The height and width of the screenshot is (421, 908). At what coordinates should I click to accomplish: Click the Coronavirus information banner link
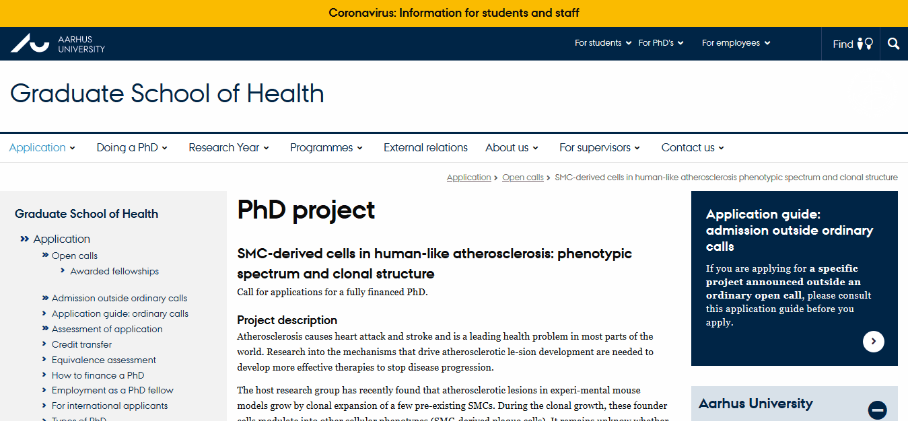click(x=454, y=13)
